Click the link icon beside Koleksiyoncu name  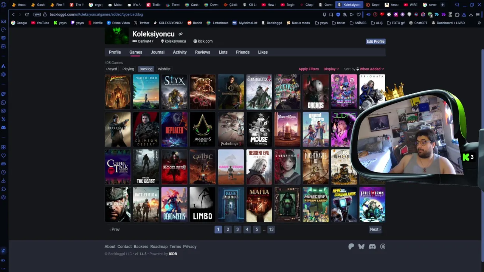click(180, 34)
